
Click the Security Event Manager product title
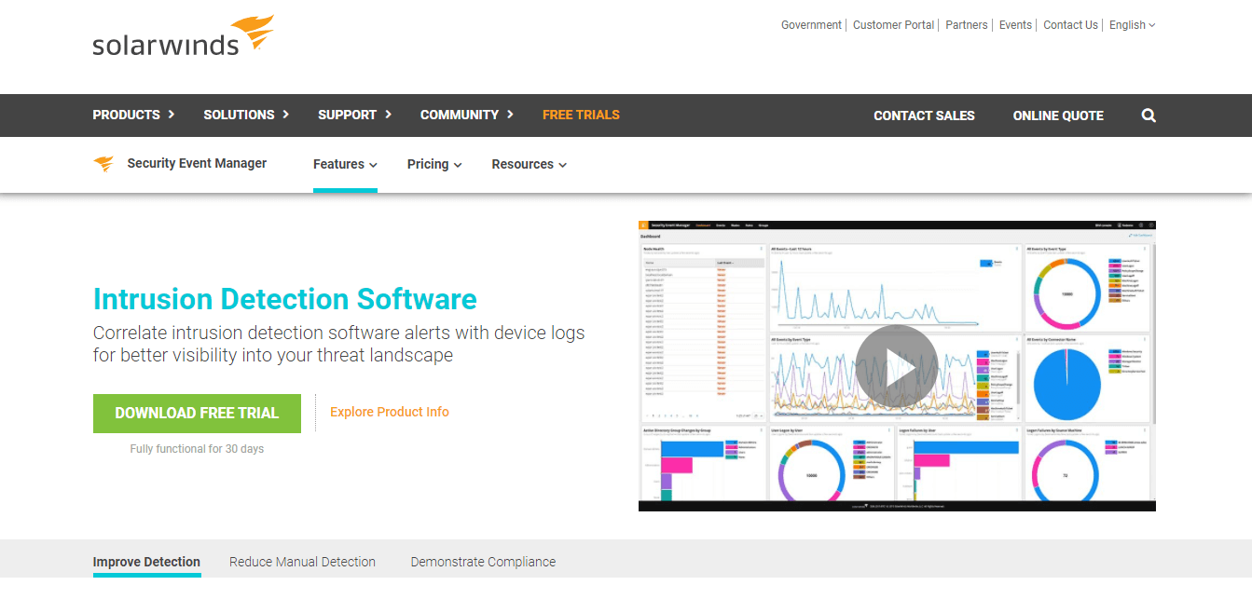pyautogui.click(x=197, y=163)
